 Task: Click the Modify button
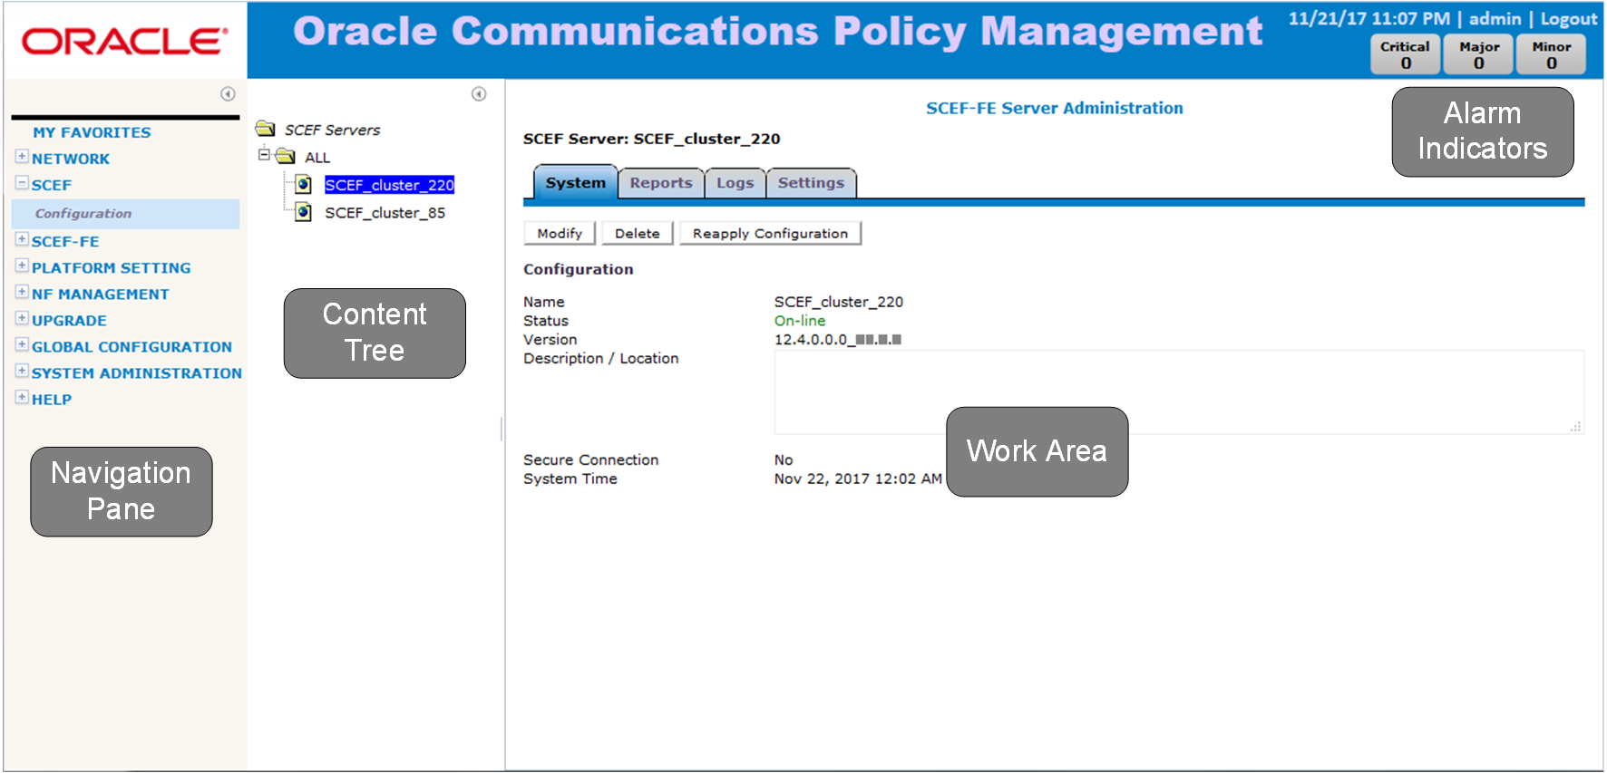(x=560, y=234)
